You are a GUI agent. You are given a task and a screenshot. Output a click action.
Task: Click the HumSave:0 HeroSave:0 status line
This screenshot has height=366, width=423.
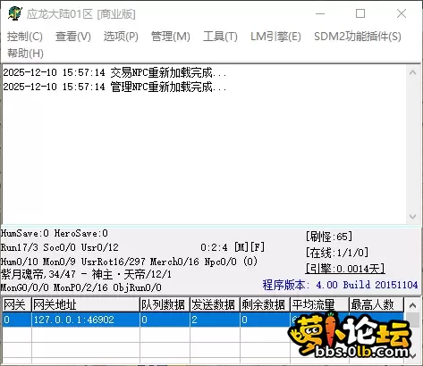[x=55, y=233]
